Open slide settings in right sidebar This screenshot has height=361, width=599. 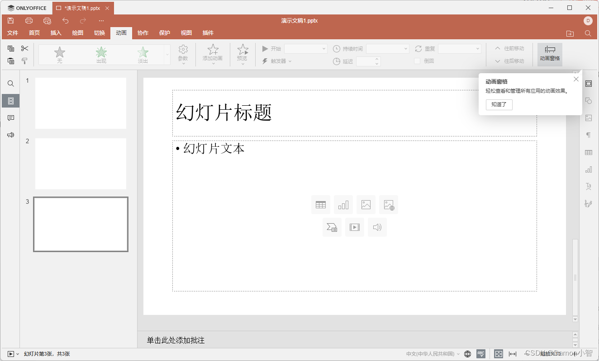point(589,84)
